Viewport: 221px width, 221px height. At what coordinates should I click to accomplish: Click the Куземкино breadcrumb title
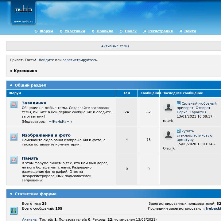point(25,71)
